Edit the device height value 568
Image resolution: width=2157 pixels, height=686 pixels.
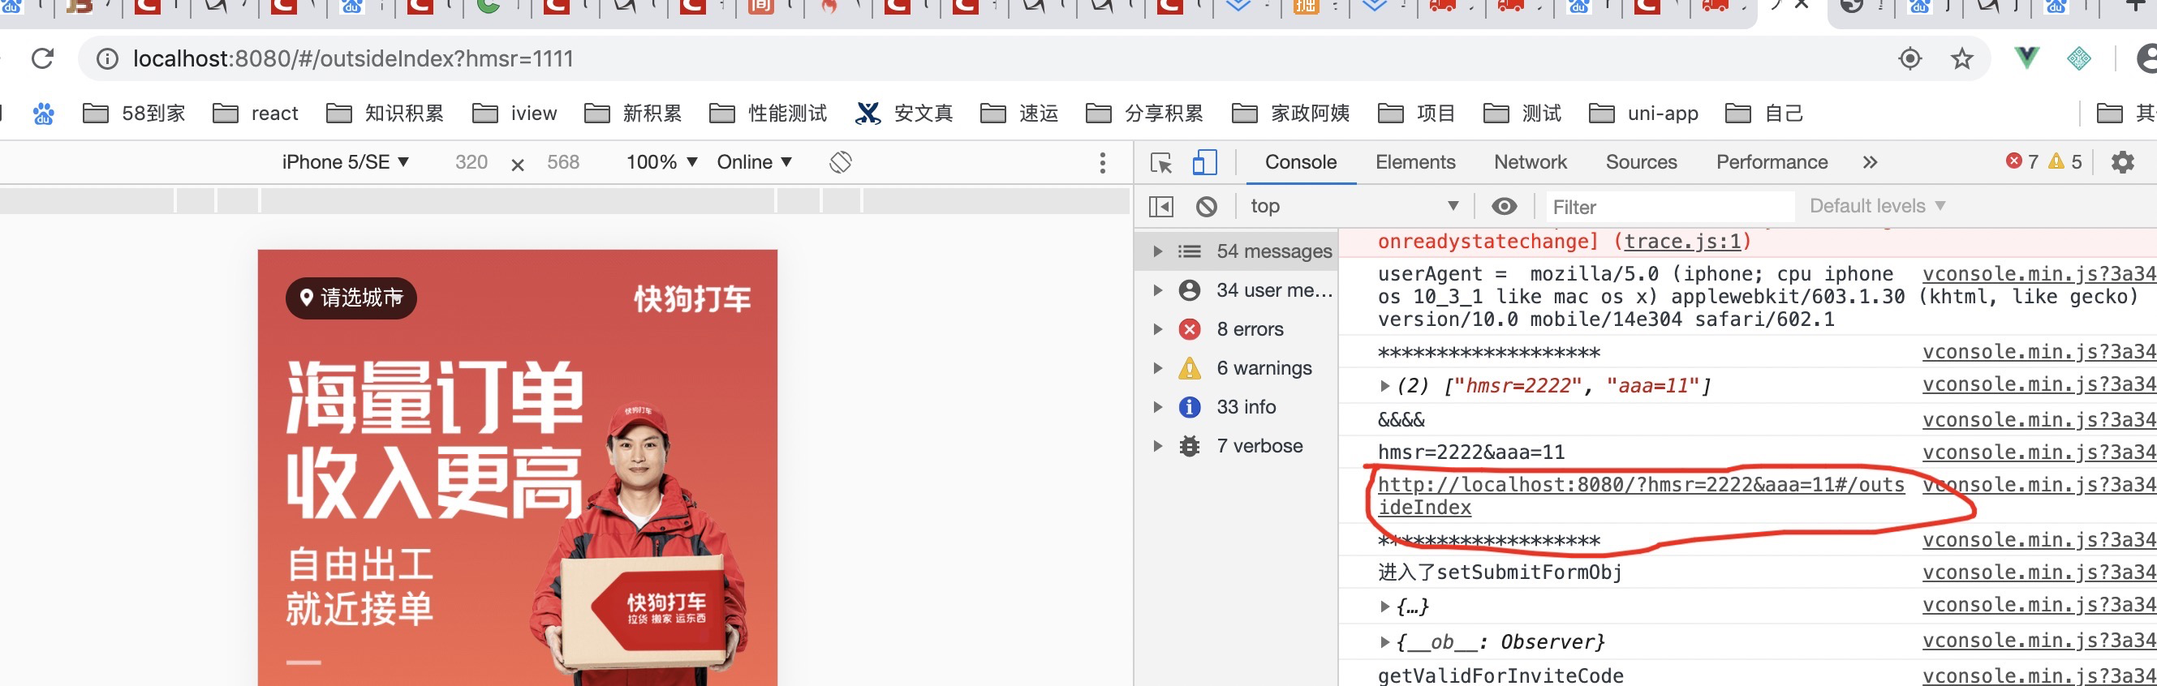[x=562, y=162]
